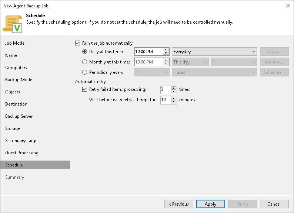Select the Summary step
294x213 pixels.
click(x=14, y=177)
